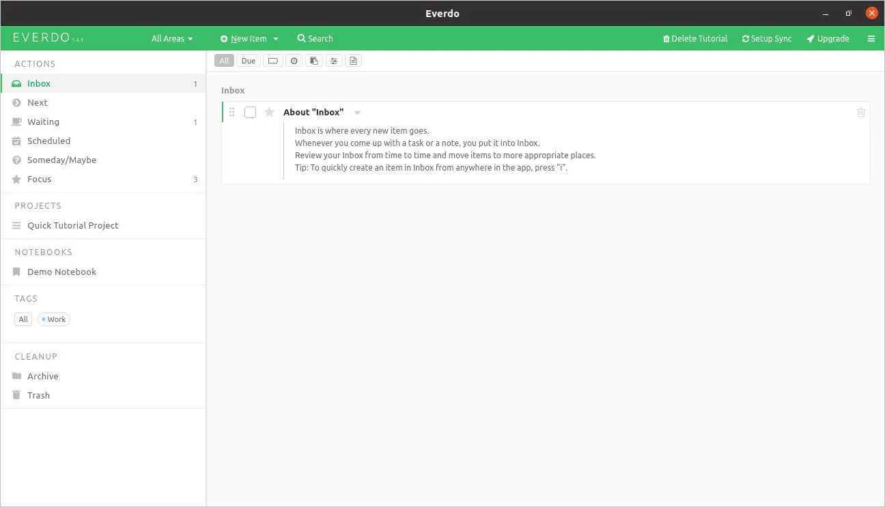Screen dimensions: 885x507
Task: Open the hamburger main menu
Action: tap(871, 39)
